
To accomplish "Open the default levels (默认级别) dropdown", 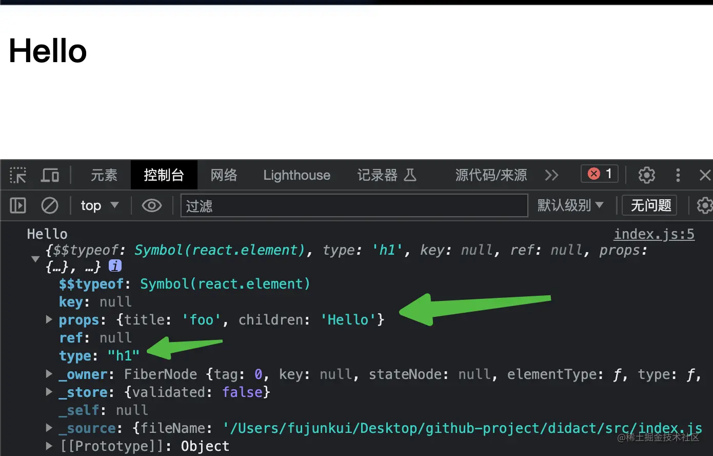I will tap(570, 206).
